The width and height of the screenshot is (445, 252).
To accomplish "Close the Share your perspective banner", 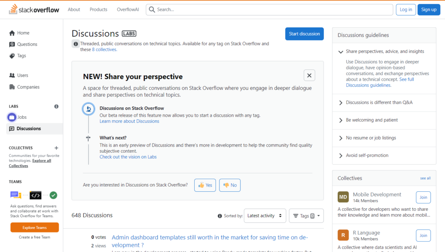I will (x=309, y=75).
